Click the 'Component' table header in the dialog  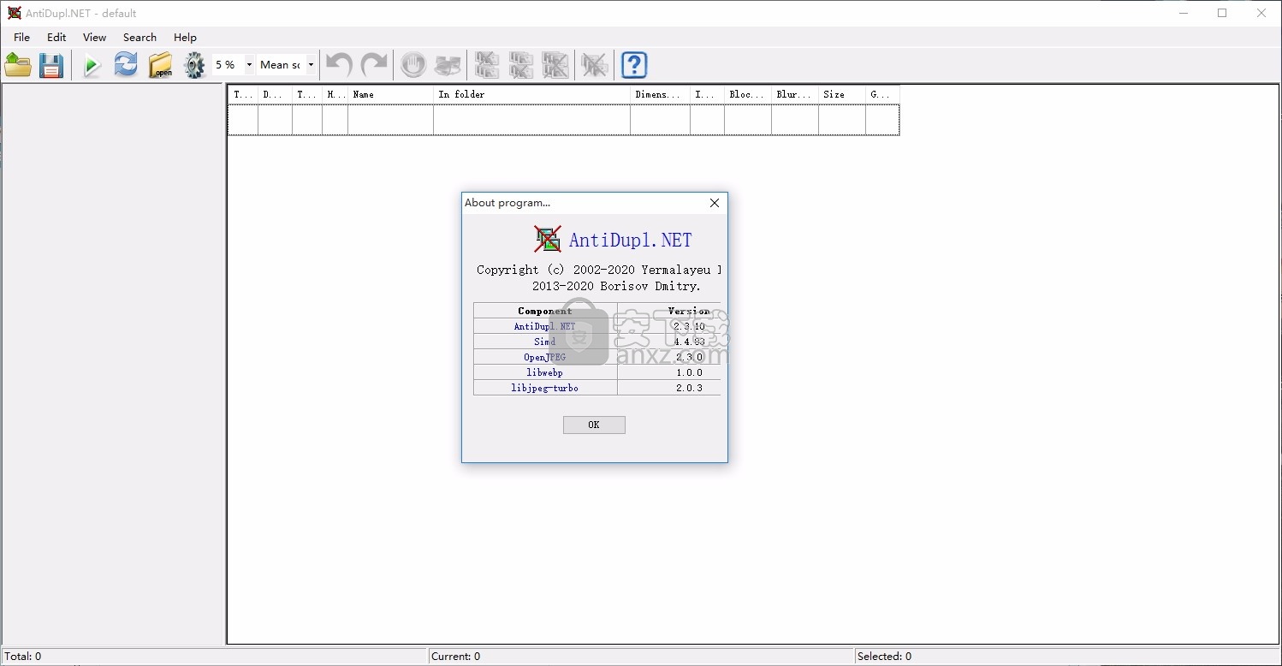(x=545, y=311)
